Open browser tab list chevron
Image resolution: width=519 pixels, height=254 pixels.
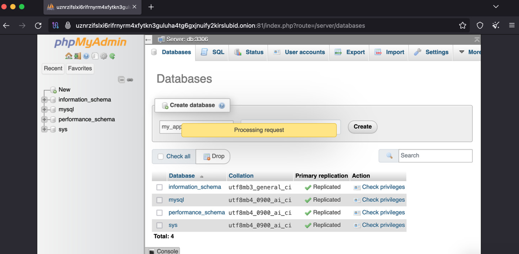point(496,7)
